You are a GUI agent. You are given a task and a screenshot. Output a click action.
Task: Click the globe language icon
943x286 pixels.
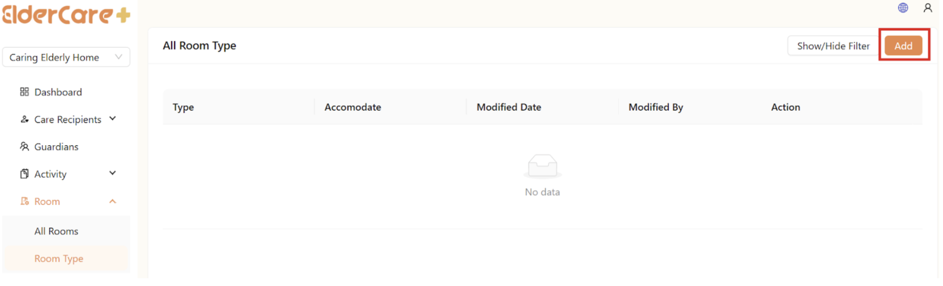tap(903, 8)
